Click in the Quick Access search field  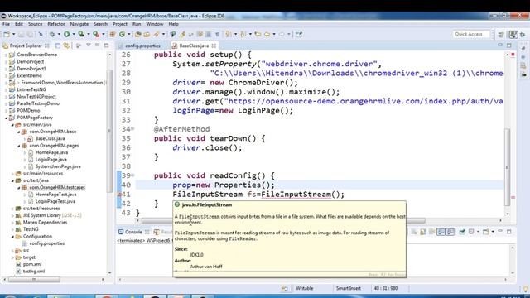471,34
